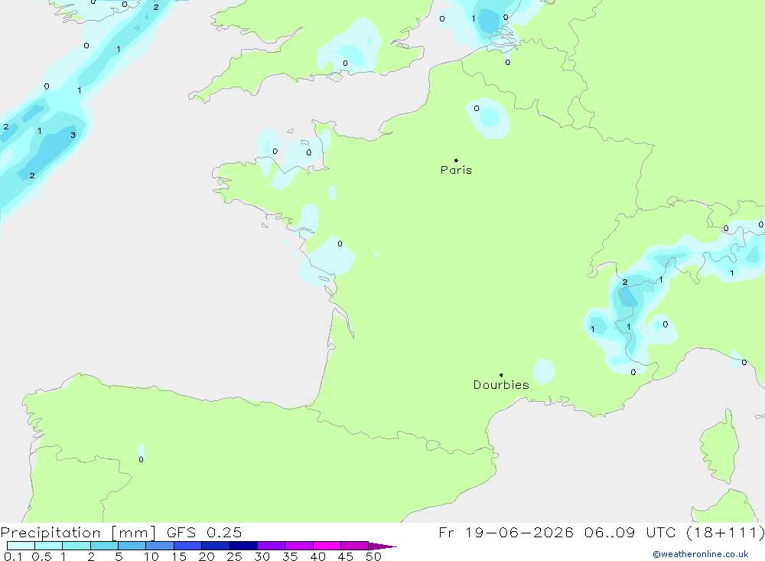The image size is (765, 561).
Task: Select the 2–5 mm legend swatch
Action: 104,546
